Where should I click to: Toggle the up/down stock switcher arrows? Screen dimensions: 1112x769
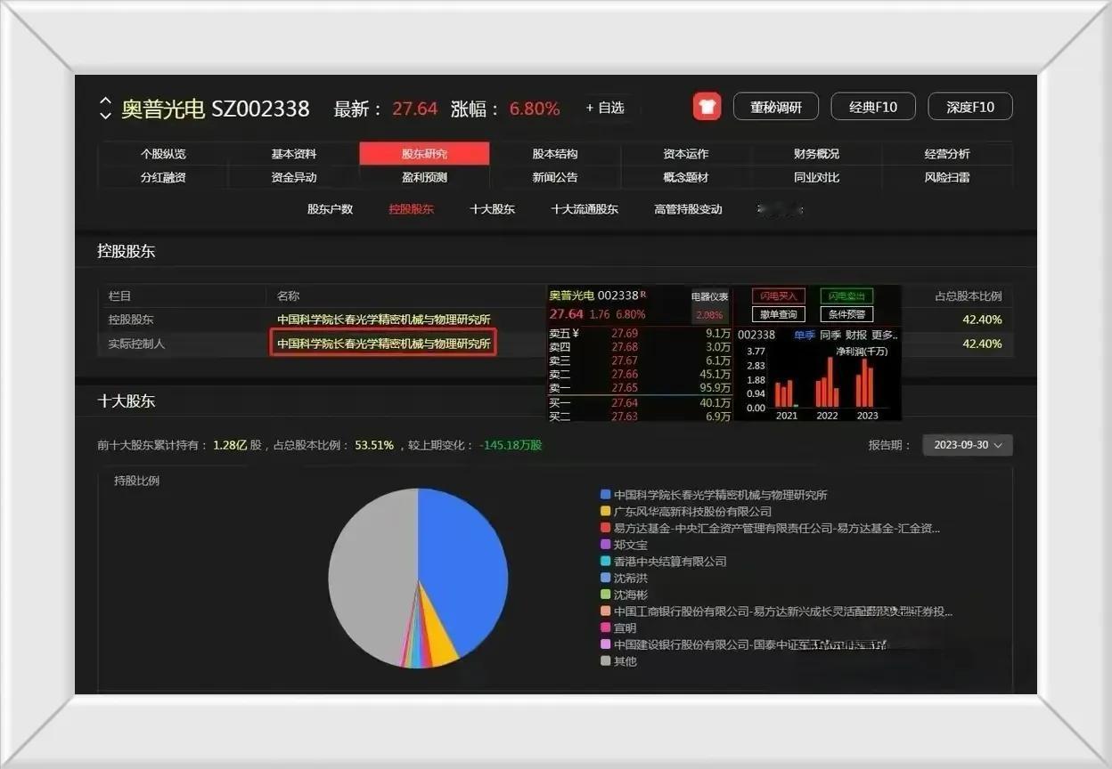(105, 108)
